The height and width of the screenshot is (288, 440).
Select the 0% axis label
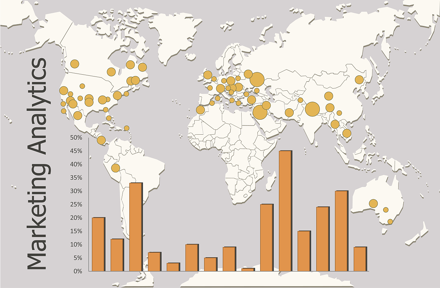click(77, 271)
